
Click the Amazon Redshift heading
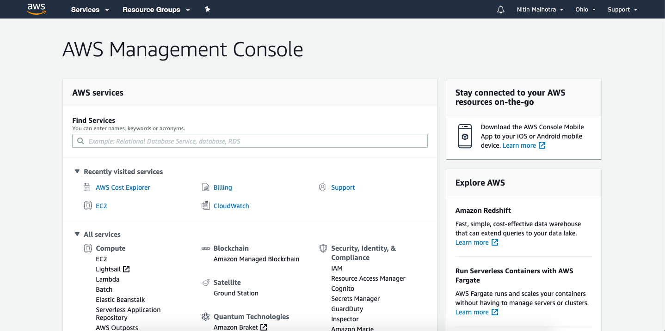click(483, 210)
